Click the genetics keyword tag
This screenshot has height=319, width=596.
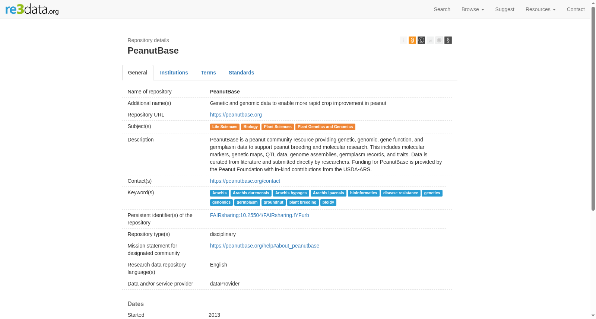pos(432,193)
